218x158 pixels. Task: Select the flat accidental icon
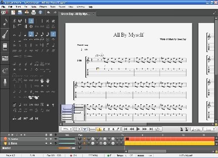click(20, 45)
